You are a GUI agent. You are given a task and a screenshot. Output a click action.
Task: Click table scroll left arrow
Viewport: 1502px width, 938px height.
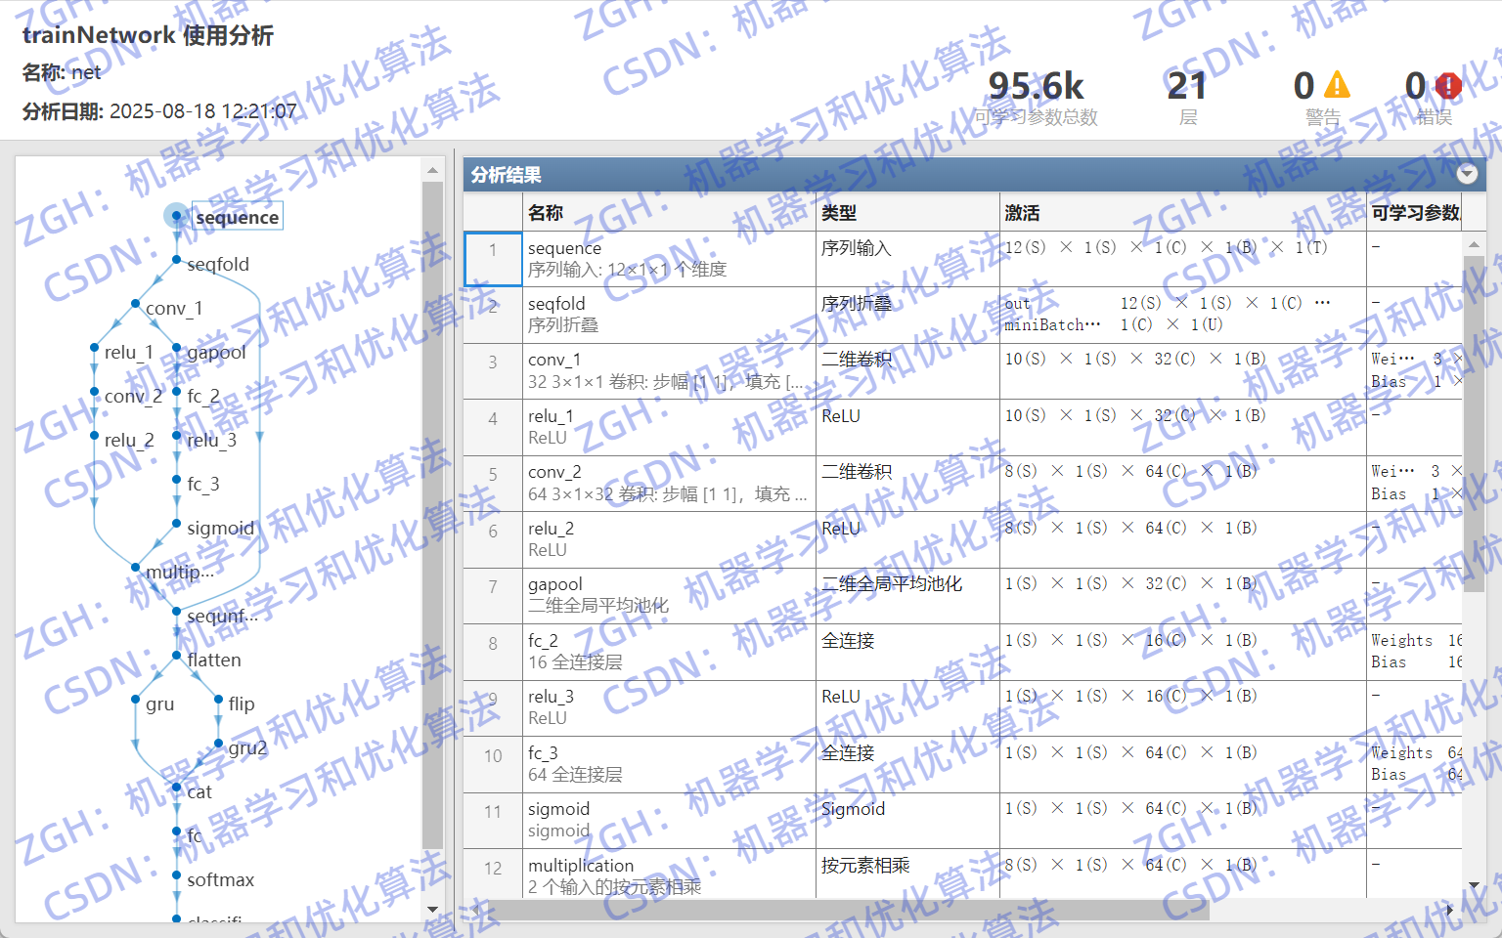pyautogui.click(x=476, y=910)
